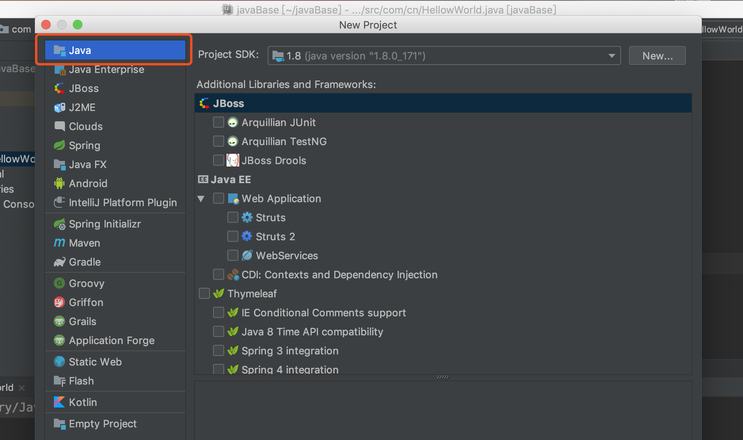Check CDI: Contexts and Dependency Injection box

pyautogui.click(x=219, y=275)
